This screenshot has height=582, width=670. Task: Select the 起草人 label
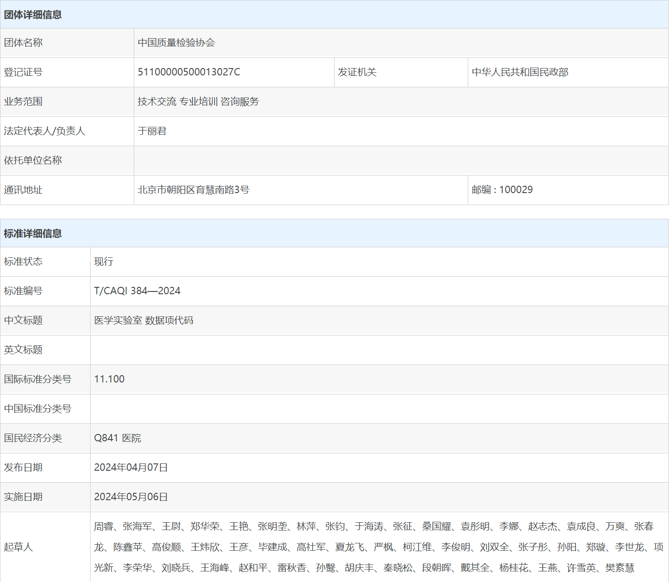(18, 547)
